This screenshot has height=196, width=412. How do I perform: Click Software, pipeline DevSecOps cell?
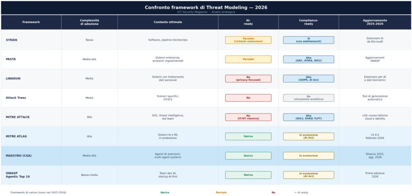coord(168,40)
